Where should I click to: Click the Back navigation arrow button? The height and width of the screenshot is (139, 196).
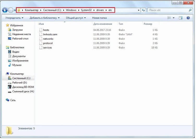pos(5,10)
